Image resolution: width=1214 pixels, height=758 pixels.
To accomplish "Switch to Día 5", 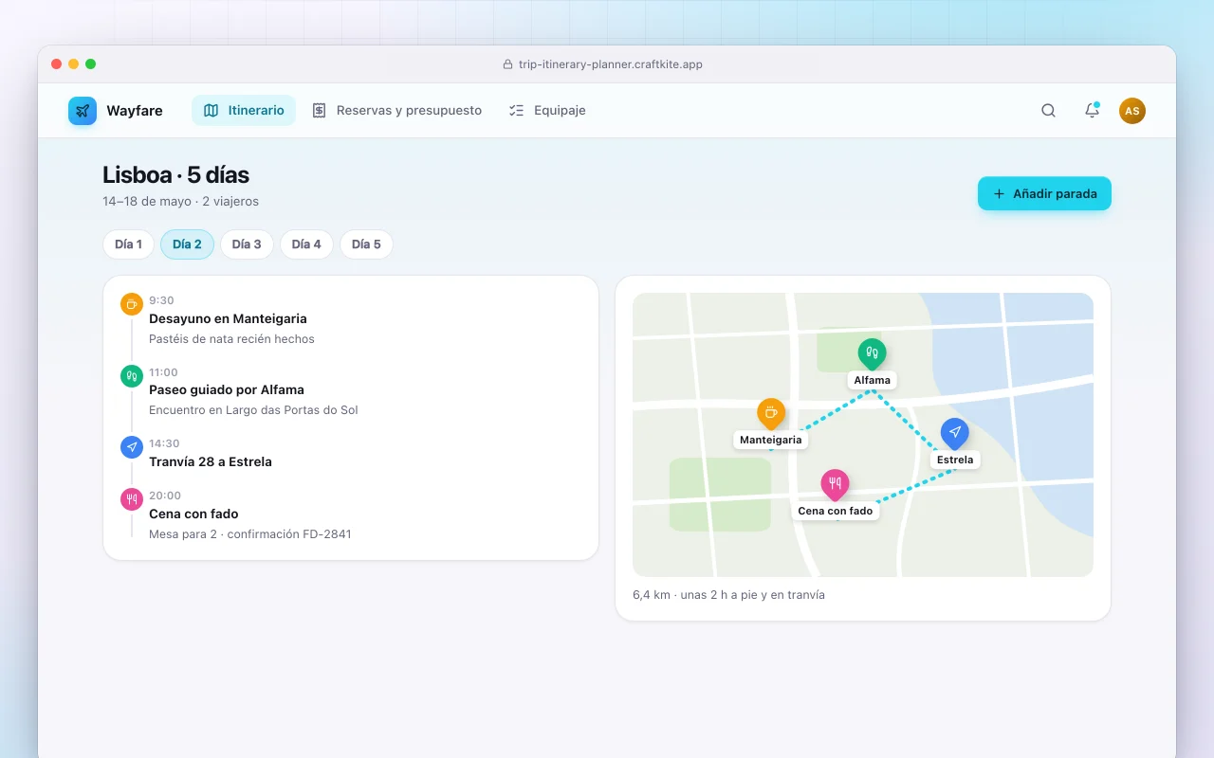I will tap(366, 244).
